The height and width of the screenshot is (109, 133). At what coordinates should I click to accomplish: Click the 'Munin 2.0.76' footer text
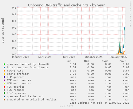pyautogui.click(x=66, y=106)
